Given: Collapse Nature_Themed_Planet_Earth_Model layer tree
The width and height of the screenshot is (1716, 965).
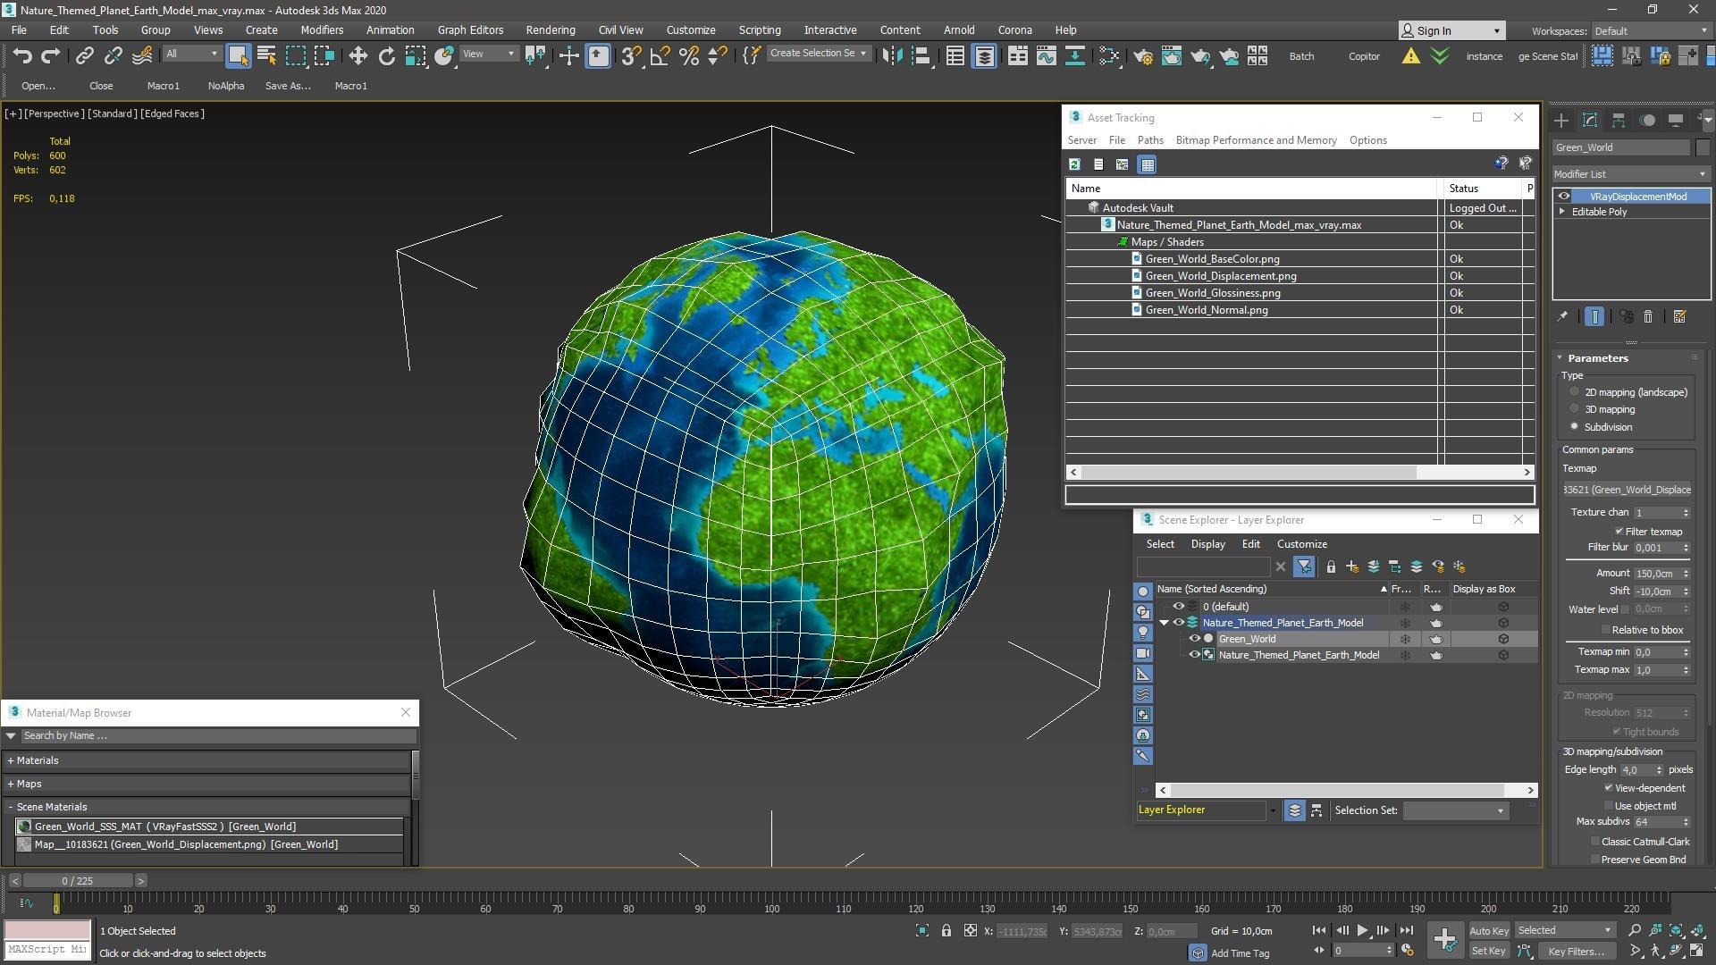Looking at the screenshot, I should pyautogui.click(x=1164, y=623).
